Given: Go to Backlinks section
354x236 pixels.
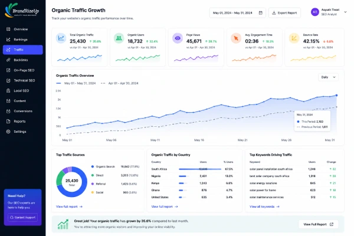Looking at the screenshot, I should [23, 60].
